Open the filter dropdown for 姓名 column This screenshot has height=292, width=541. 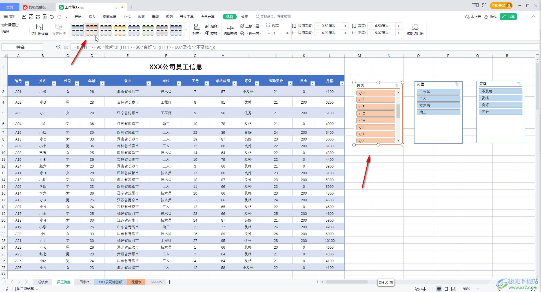click(x=54, y=83)
